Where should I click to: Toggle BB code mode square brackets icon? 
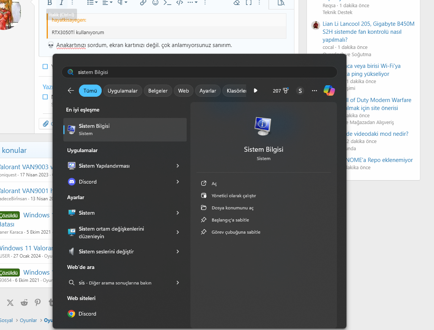[248, 3]
